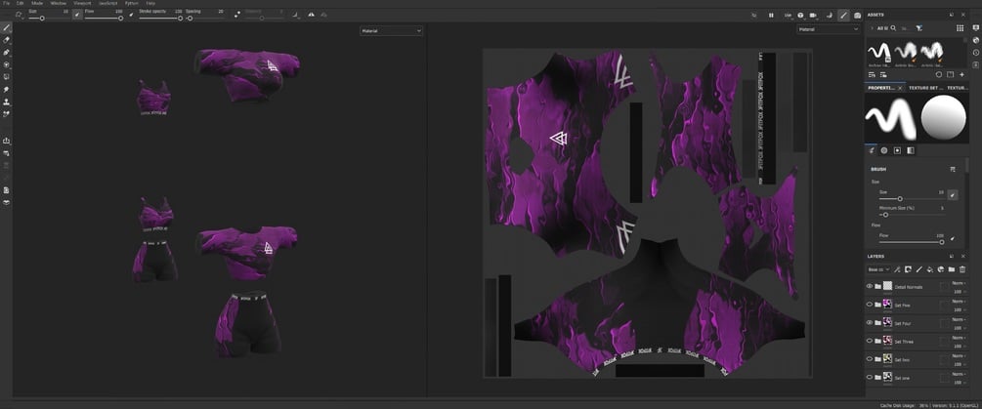This screenshot has height=409, width=982.
Task: Open the File menu
Action: tap(6, 3)
